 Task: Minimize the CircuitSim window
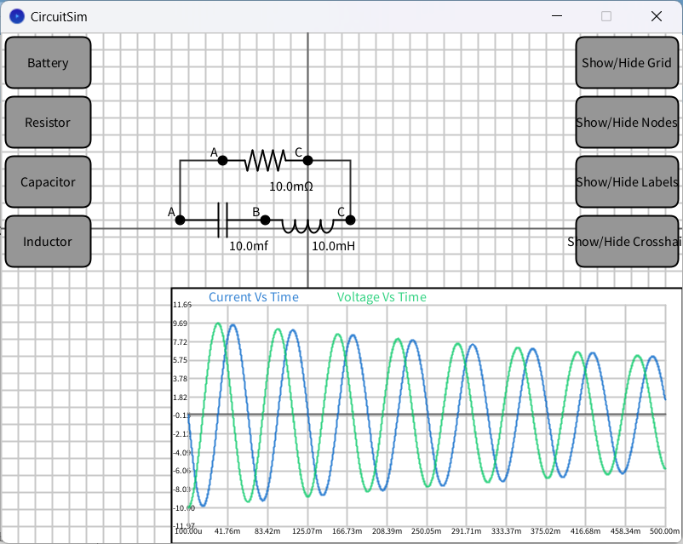coord(557,16)
